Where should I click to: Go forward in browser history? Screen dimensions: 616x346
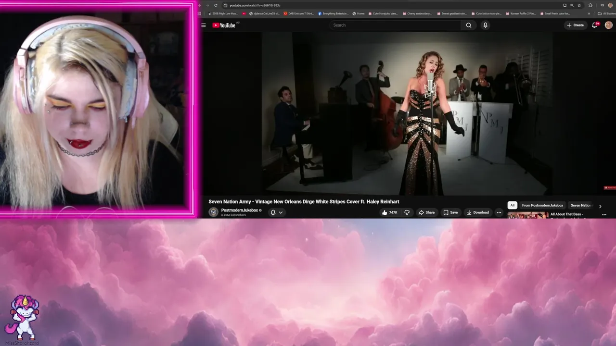click(207, 5)
